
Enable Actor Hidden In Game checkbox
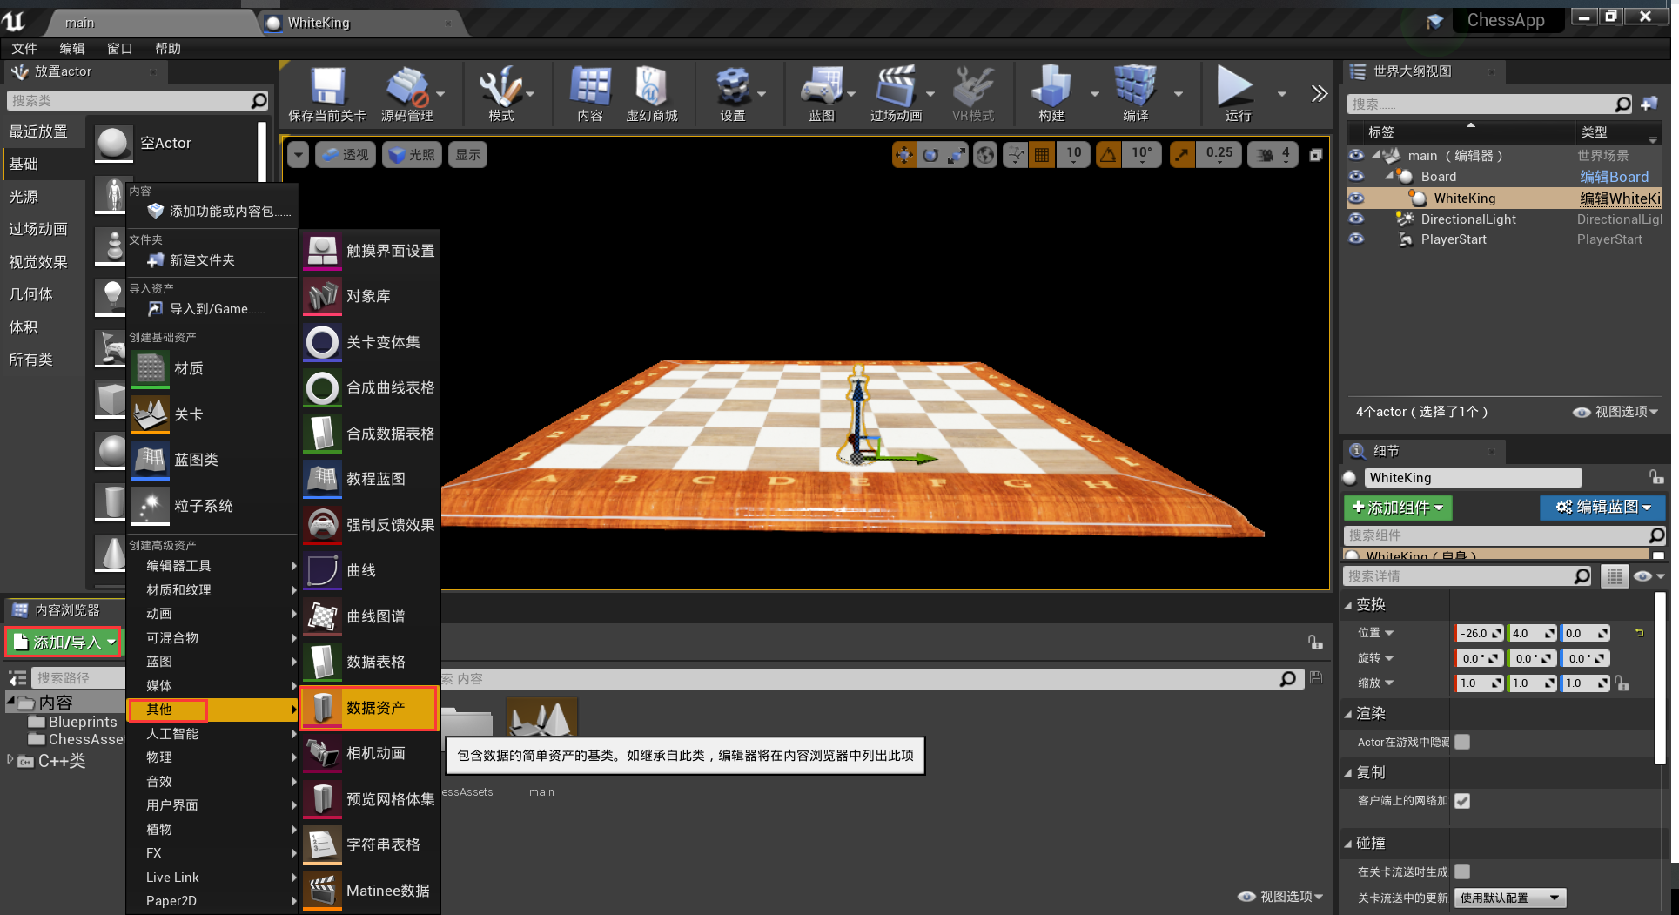tap(1462, 742)
